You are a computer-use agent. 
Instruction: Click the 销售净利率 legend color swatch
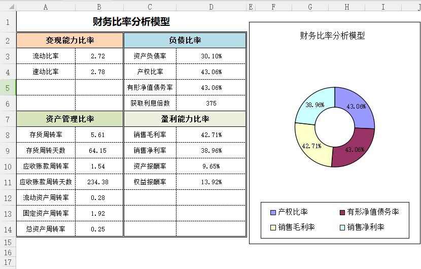(342, 227)
